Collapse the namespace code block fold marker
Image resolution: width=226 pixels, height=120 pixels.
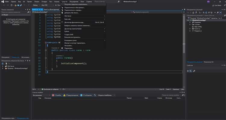point(46,43)
